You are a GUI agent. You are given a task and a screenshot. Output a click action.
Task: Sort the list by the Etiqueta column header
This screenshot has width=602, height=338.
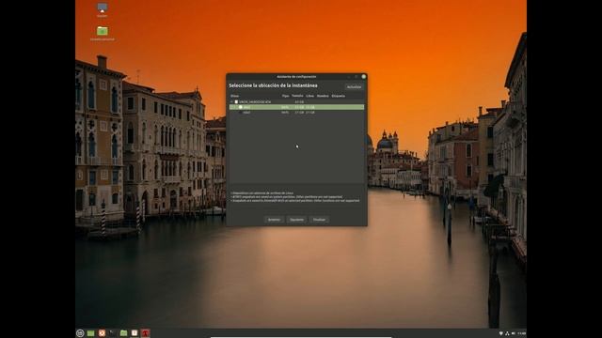click(339, 96)
